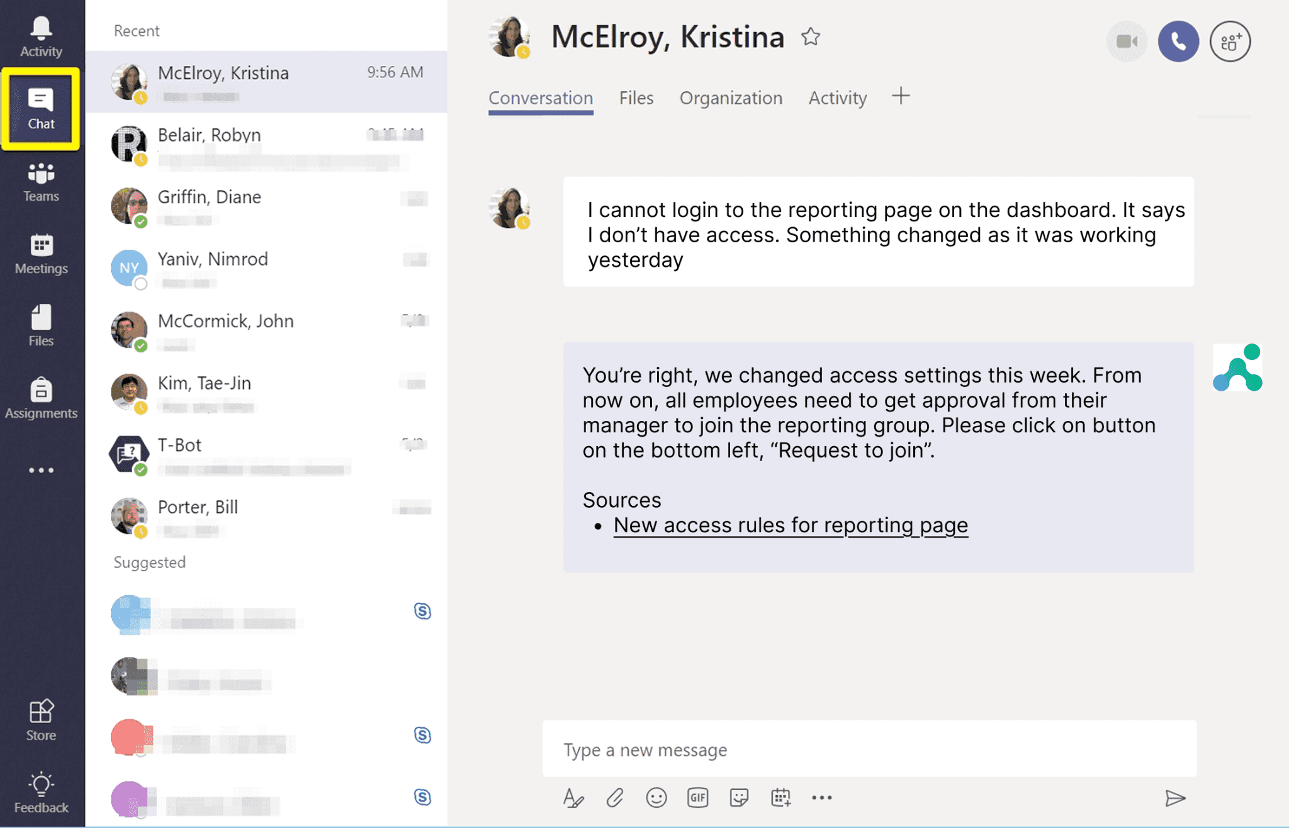This screenshot has height=828, width=1289.
Task: Favorite this chat with the star
Action: coord(811,36)
